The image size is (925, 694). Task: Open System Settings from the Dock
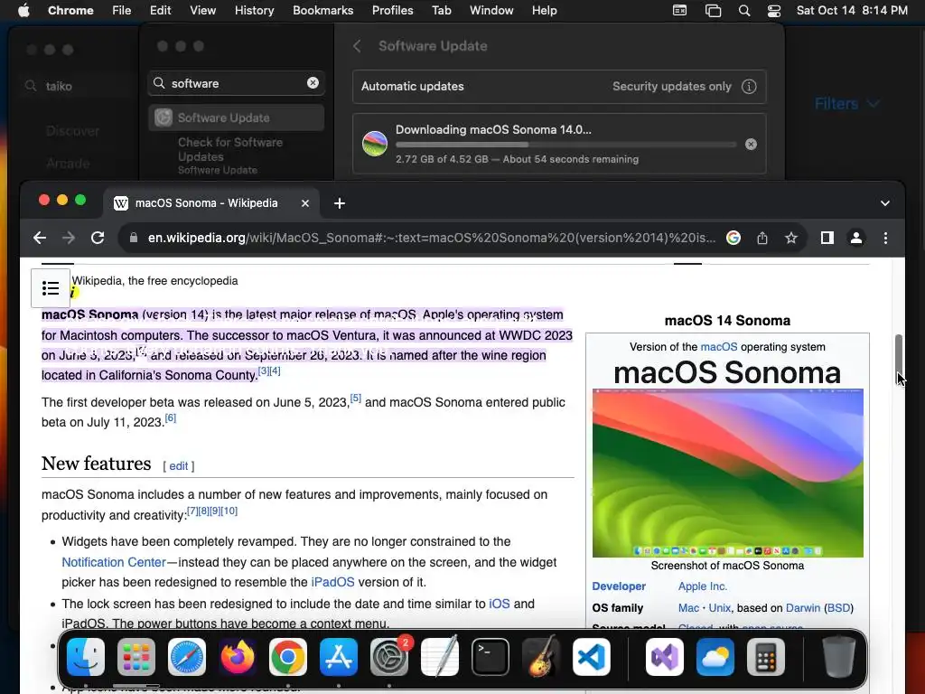389,657
